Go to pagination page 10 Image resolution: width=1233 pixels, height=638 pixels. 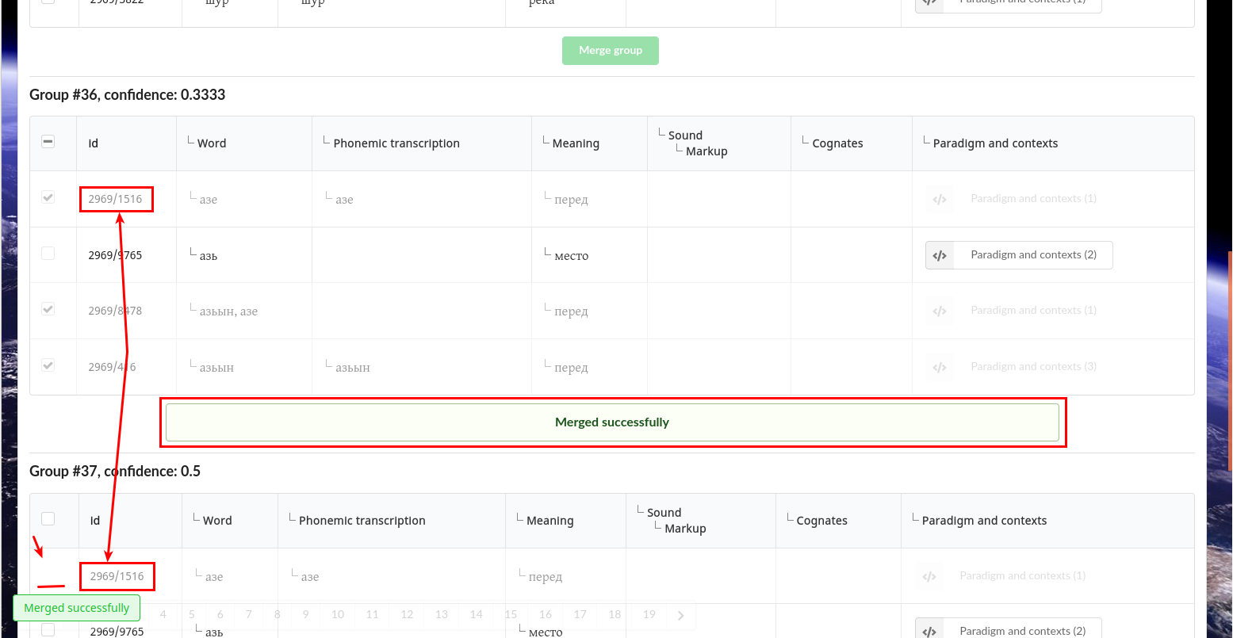coord(337,614)
